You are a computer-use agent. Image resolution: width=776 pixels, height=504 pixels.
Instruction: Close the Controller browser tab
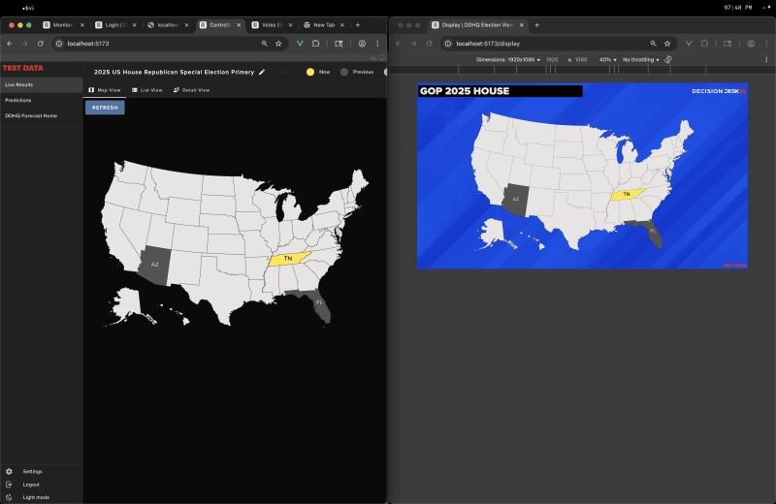(239, 25)
